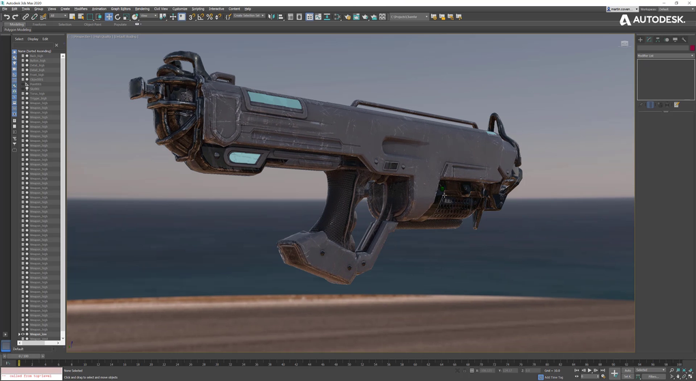This screenshot has height=381, width=696.
Task: Click the Undo arrow icon
Action: point(7,17)
